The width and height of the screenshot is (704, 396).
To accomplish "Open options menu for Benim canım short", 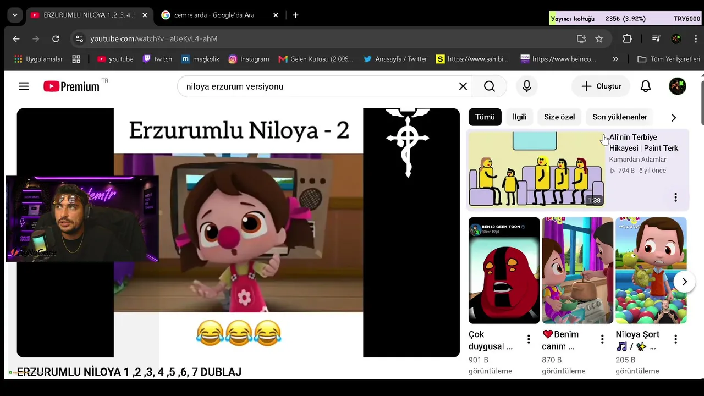I will [602, 339].
